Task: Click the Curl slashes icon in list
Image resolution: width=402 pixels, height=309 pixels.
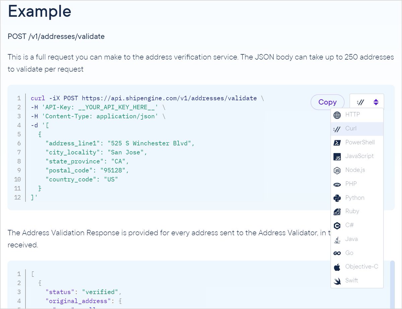Action: click(337, 129)
